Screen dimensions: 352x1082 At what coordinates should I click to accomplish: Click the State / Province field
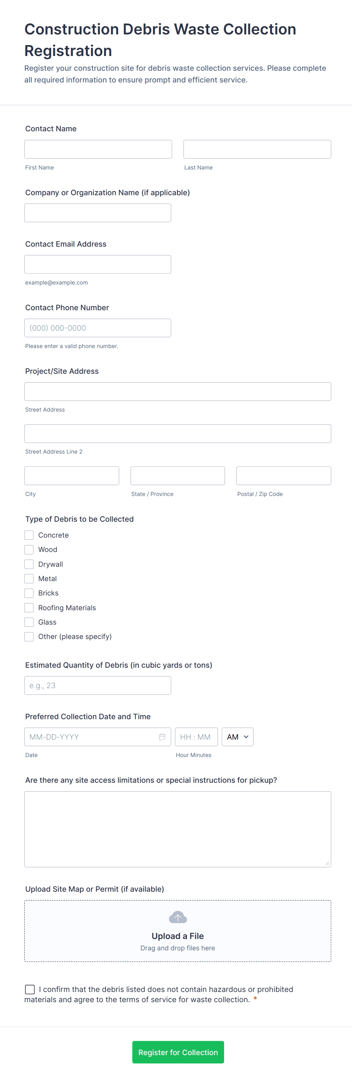point(178,476)
